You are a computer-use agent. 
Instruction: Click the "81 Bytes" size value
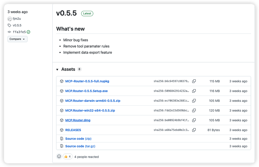[x=213, y=130]
